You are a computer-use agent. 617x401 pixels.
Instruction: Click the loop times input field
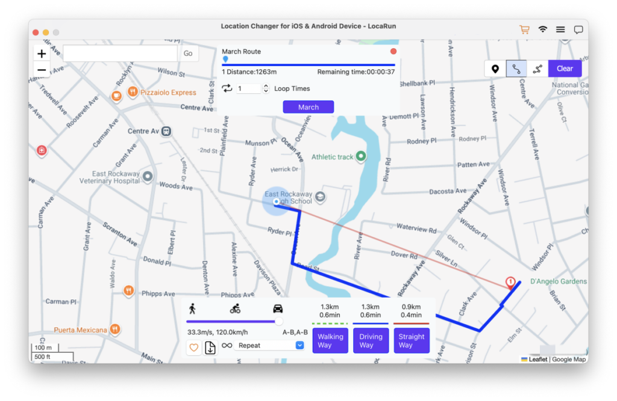tap(248, 89)
